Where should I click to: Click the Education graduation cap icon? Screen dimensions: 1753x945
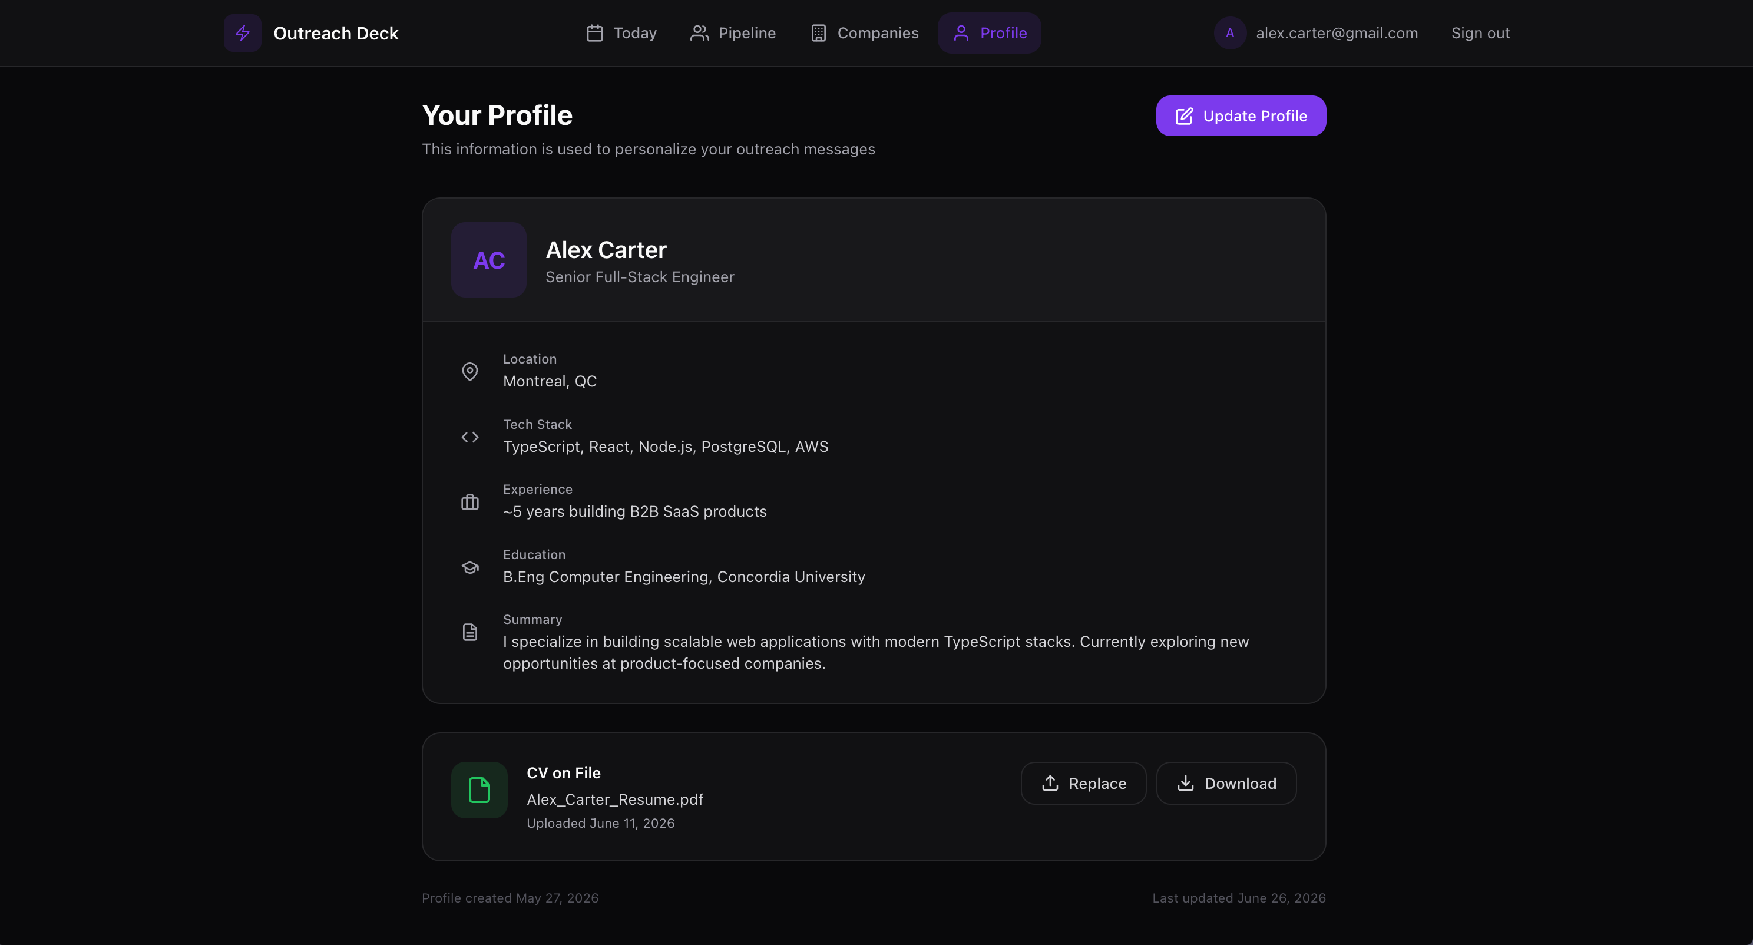469,567
